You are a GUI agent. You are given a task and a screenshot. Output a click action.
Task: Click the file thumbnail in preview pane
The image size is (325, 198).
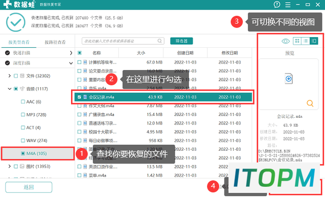[x=288, y=79]
